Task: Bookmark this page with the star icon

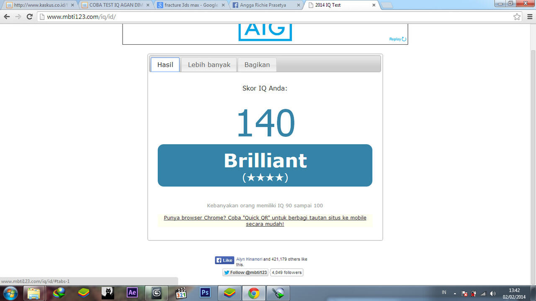Action: pyautogui.click(x=517, y=17)
